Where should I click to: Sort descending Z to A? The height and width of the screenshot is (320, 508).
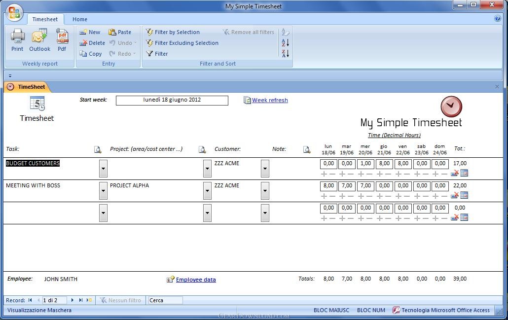[285, 53]
